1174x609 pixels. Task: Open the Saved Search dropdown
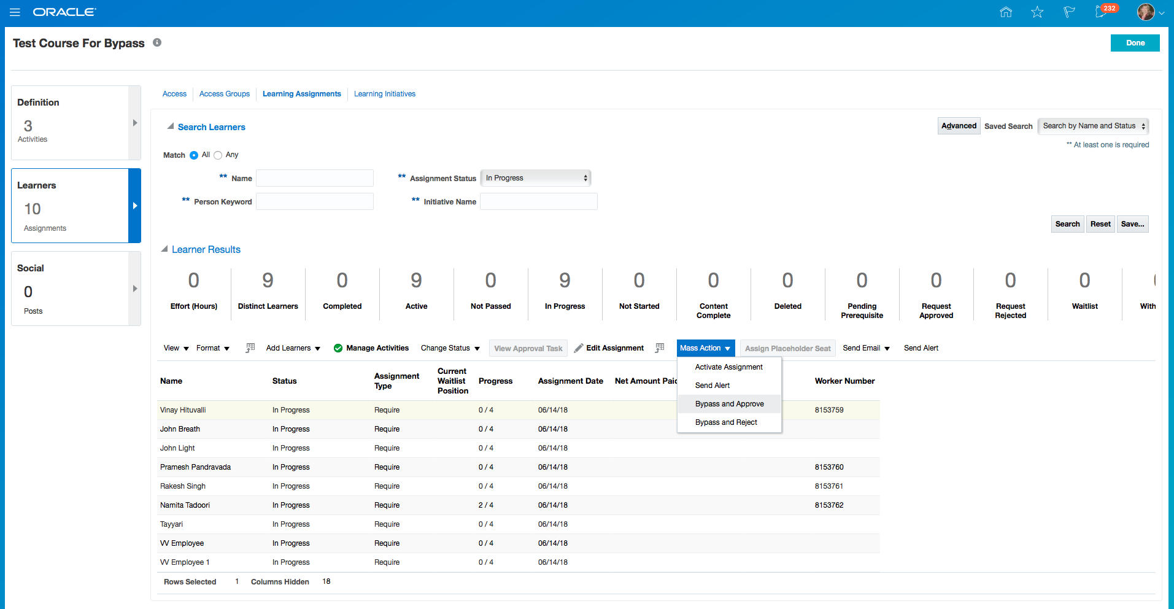click(1092, 126)
